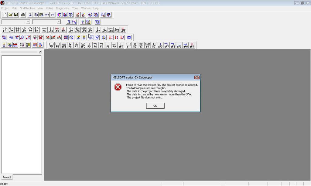Click the Undo arrow icon
Viewport: 311px width, 186px height.
(x=47, y=15)
